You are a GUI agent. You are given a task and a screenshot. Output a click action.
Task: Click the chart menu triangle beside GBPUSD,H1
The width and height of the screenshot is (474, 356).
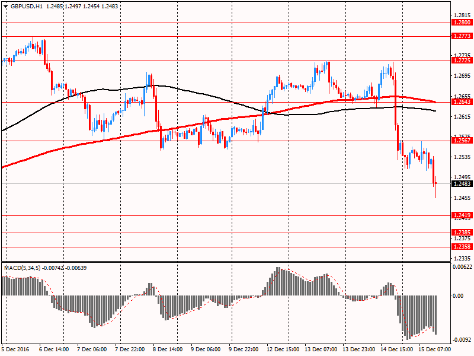tap(5, 7)
